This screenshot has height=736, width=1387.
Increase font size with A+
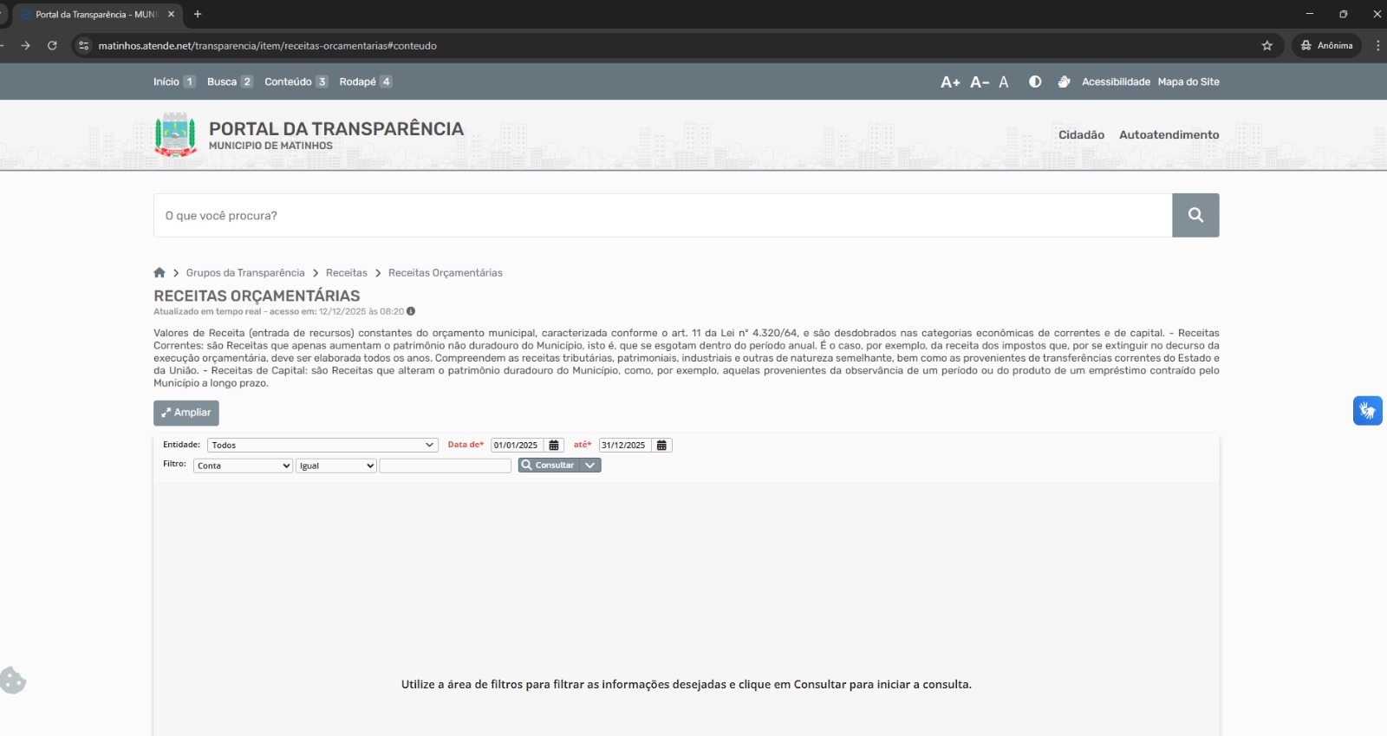950,82
